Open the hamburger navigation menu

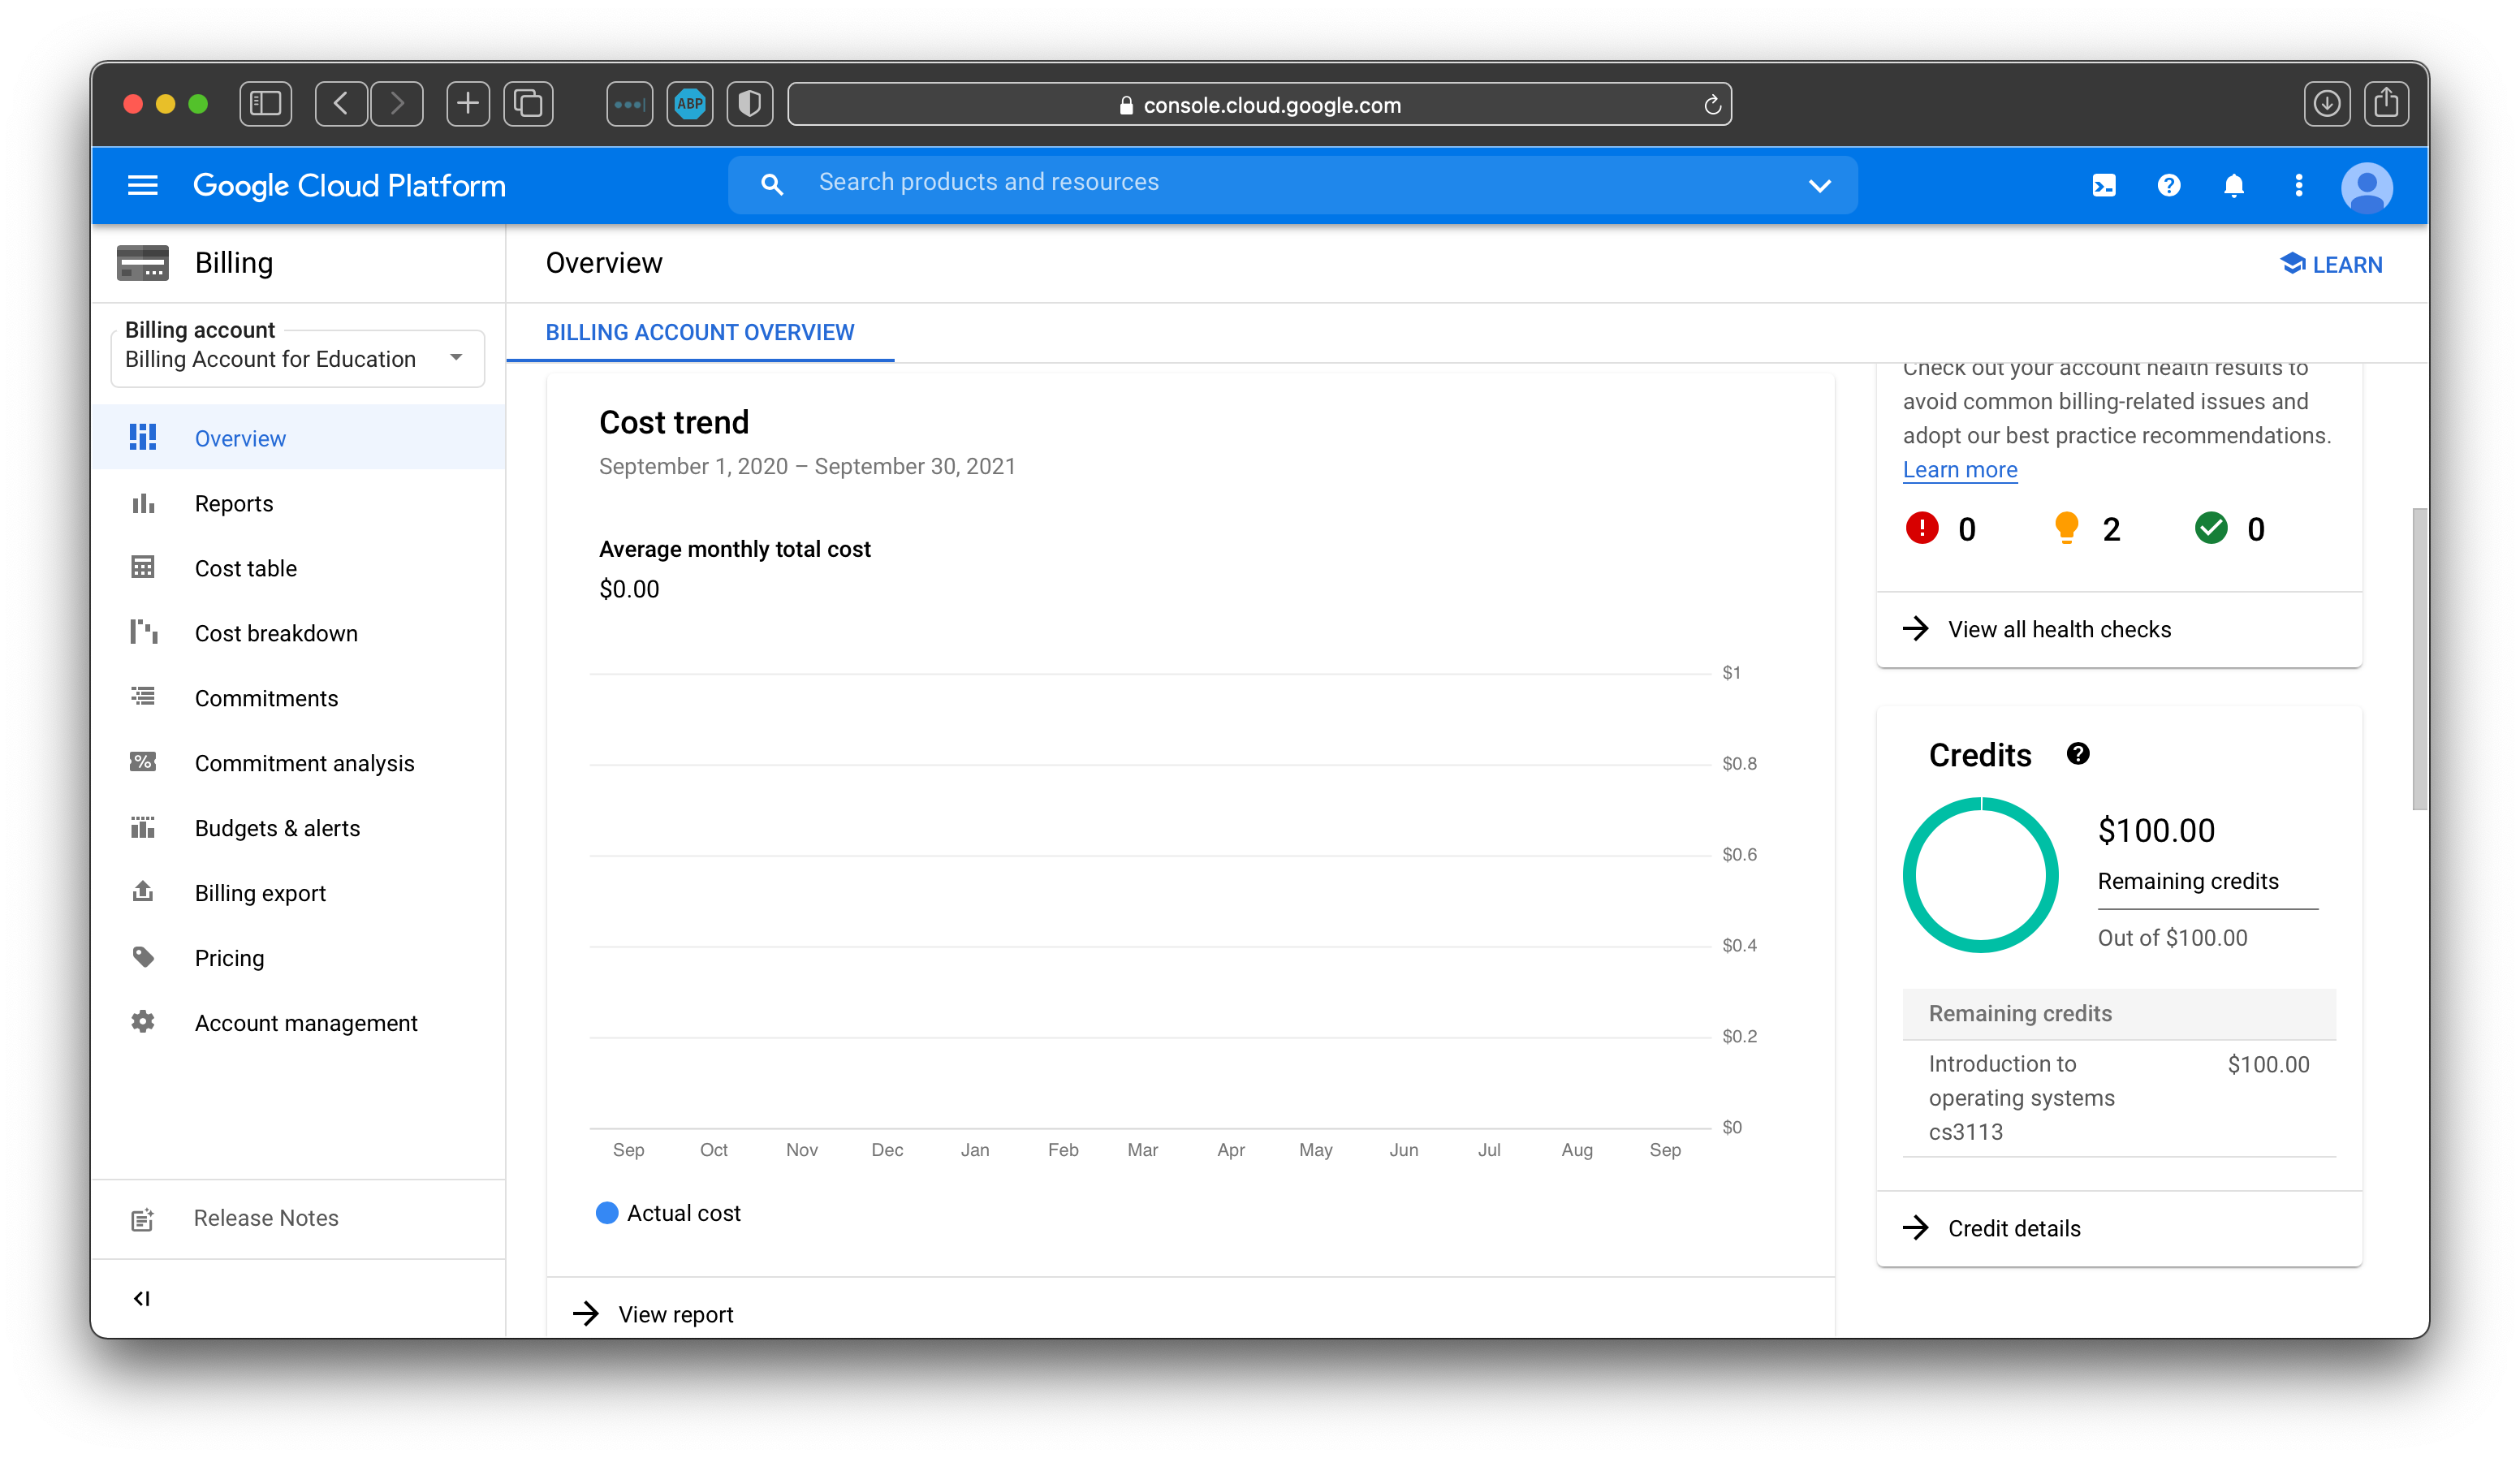coord(143,186)
